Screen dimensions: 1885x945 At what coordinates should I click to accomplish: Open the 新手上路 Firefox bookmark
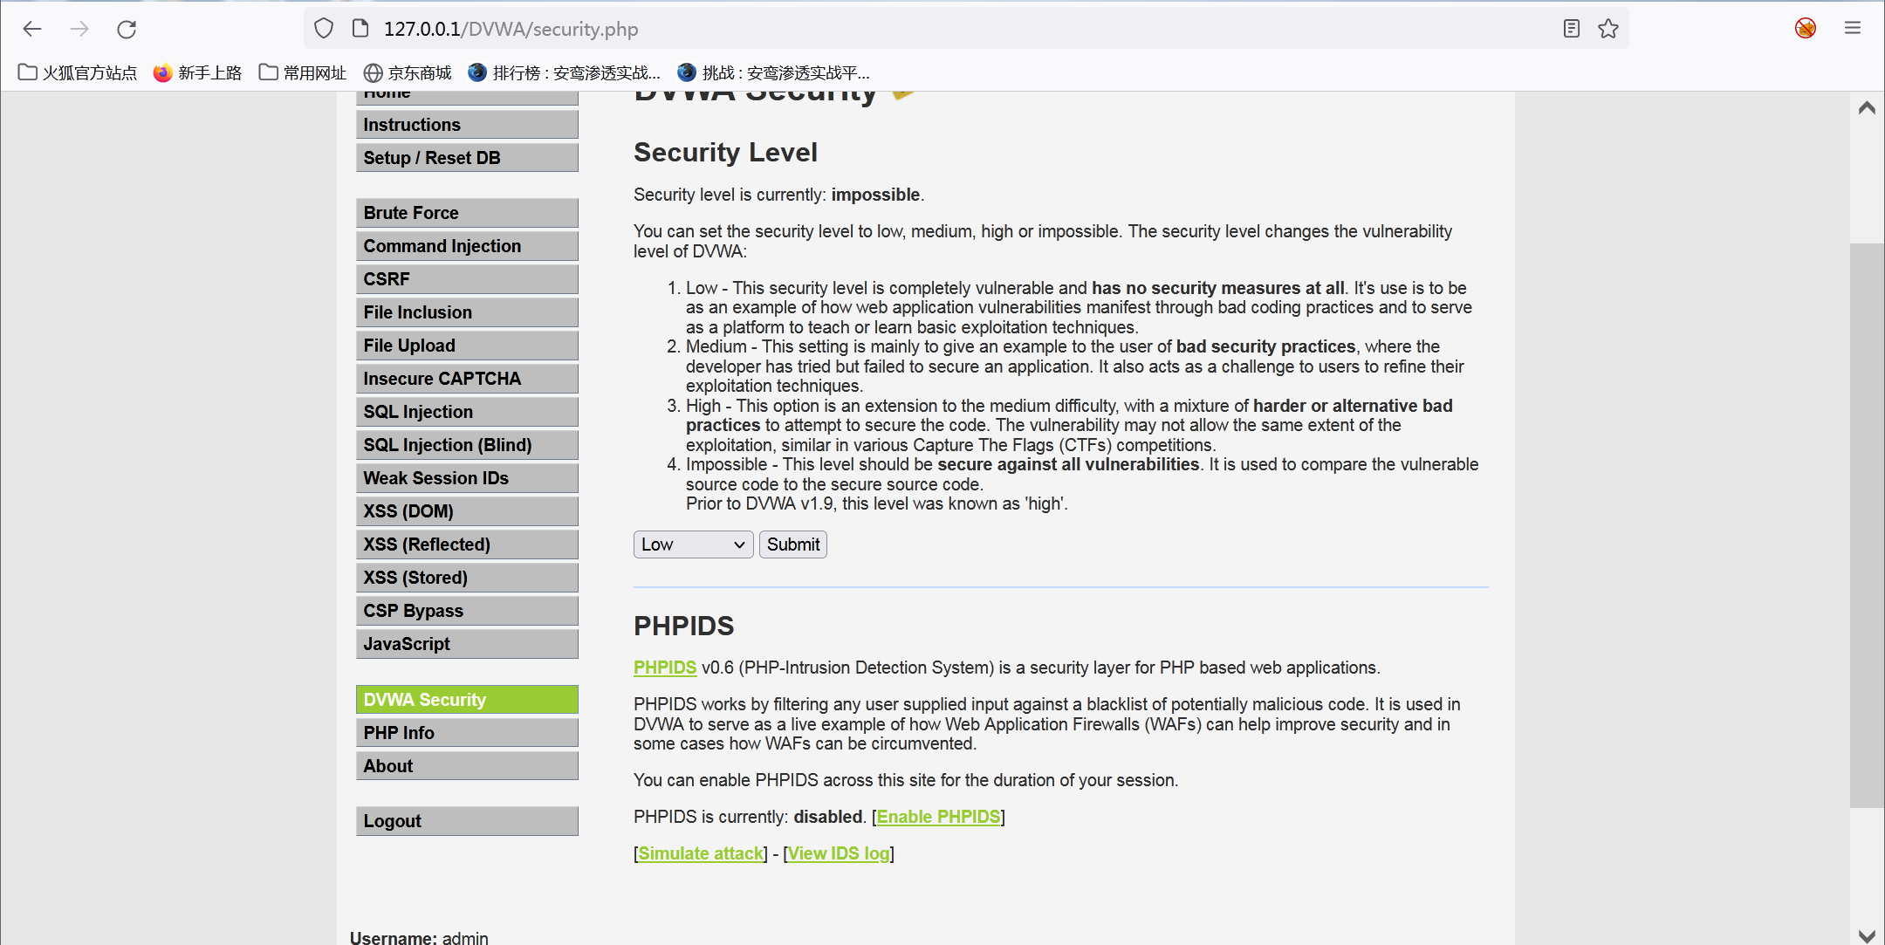pos(198,72)
